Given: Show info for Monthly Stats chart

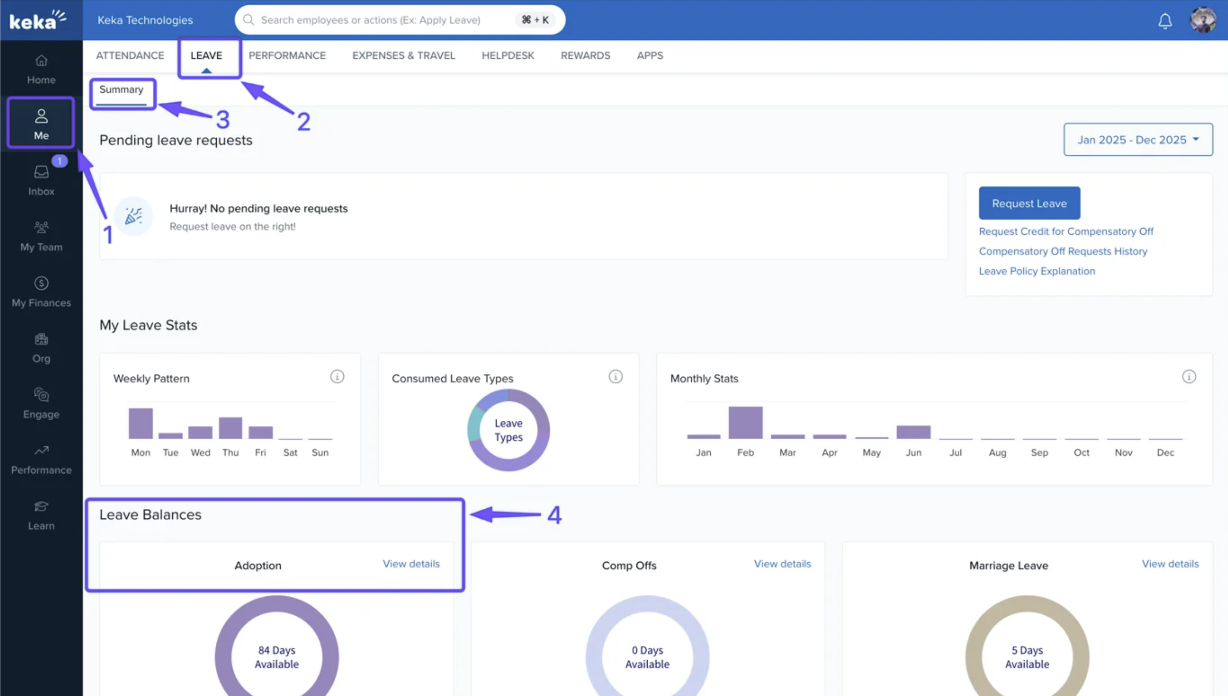Looking at the screenshot, I should click(x=1188, y=377).
